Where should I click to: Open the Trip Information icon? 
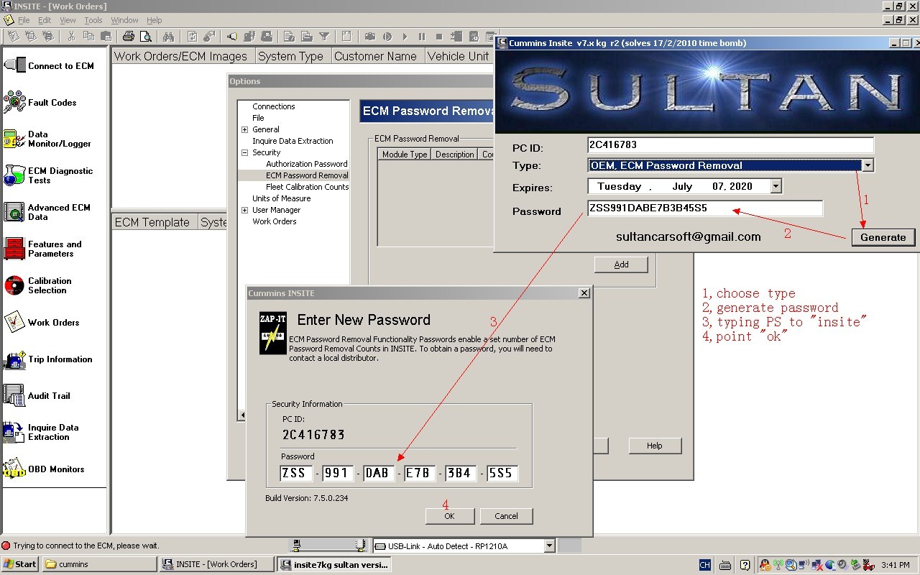[x=14, y=359]
